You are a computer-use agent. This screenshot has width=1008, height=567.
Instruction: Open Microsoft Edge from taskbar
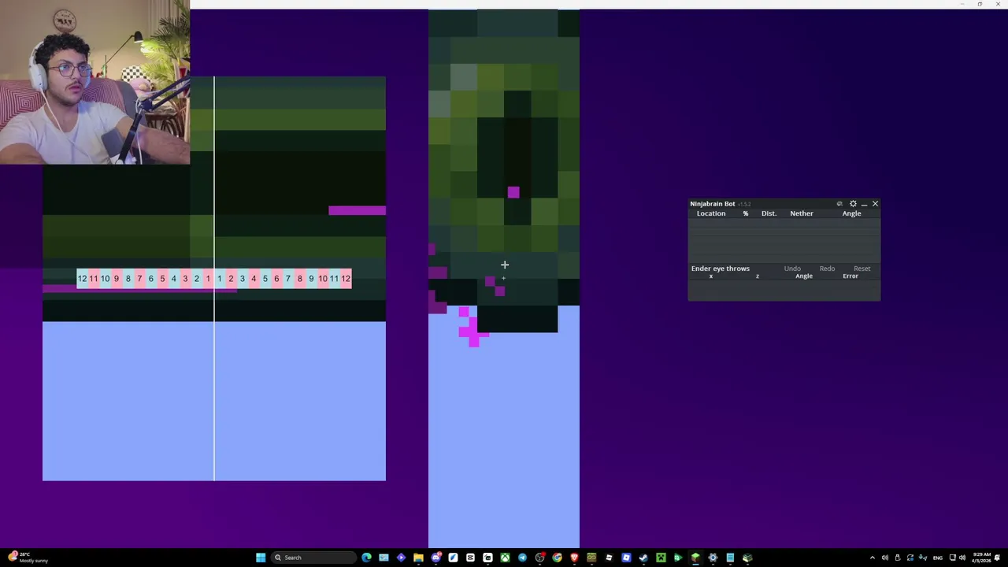tap(366, 558)
